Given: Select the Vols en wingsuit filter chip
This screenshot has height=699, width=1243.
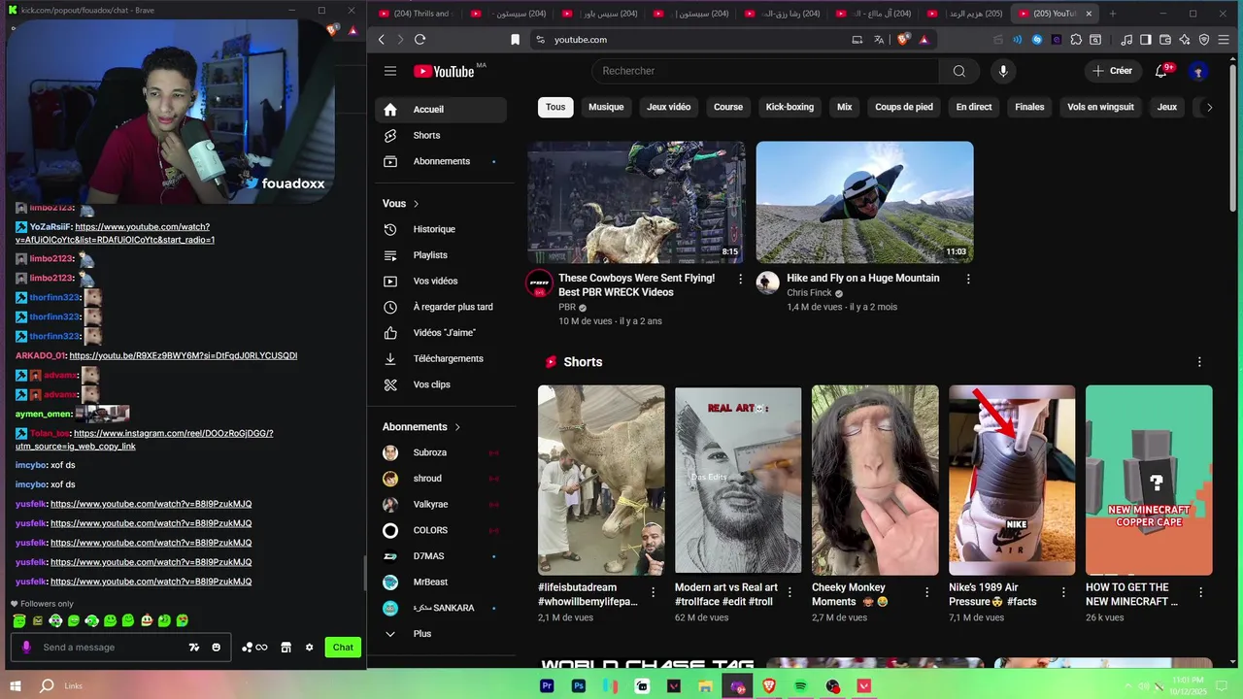Looking at the screenshot, I should tap(1100, 107).
